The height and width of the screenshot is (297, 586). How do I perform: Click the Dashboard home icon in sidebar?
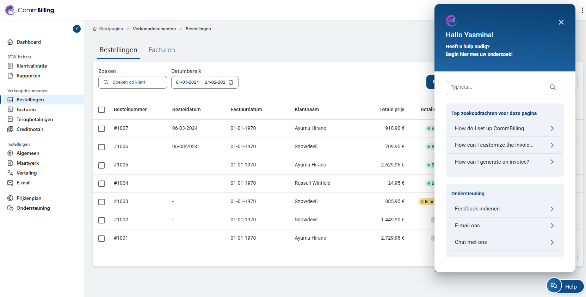[x=11, y=42]
